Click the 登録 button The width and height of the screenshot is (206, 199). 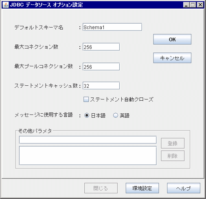tap(173, 143)
